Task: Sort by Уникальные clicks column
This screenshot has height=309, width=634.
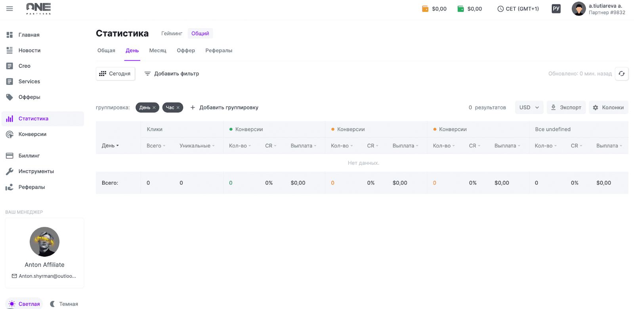Action: point(197,146)
